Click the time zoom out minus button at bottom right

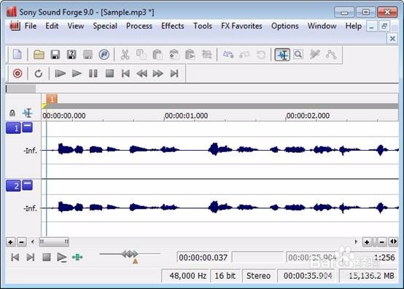(x=382, y=242)
